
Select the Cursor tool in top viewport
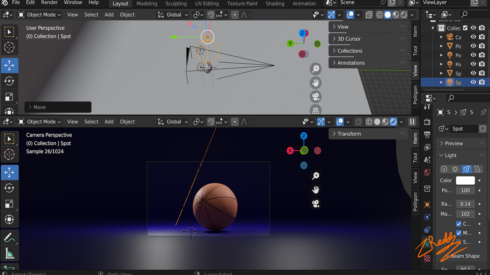9,47
